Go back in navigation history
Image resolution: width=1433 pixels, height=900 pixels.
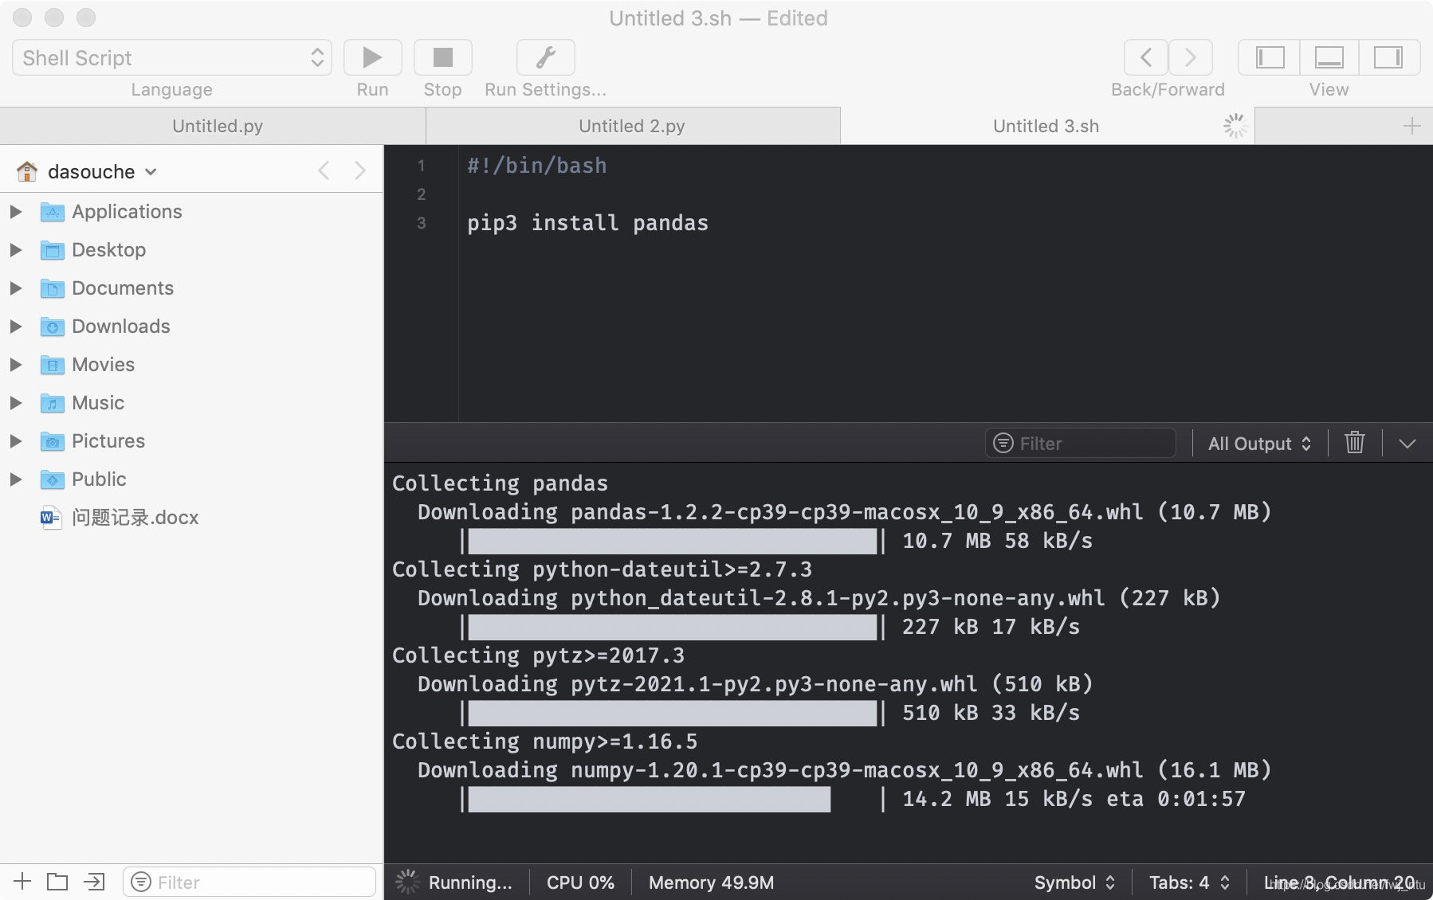tap(1146, 57)
